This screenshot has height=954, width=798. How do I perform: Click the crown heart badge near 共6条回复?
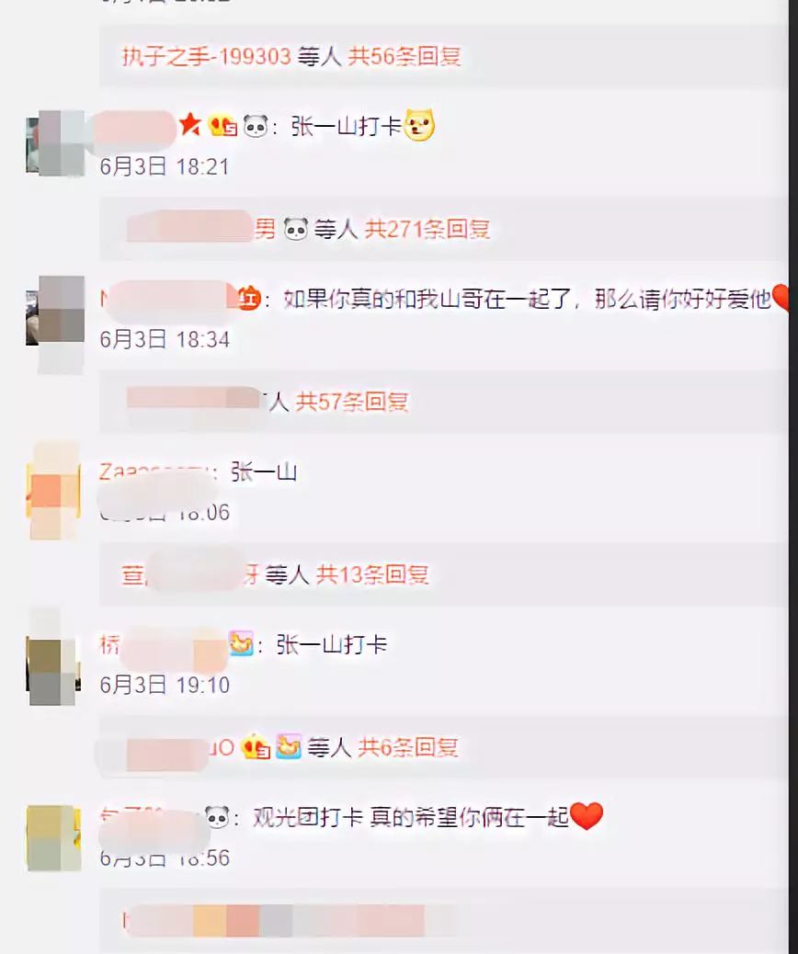tap(256, 747)
